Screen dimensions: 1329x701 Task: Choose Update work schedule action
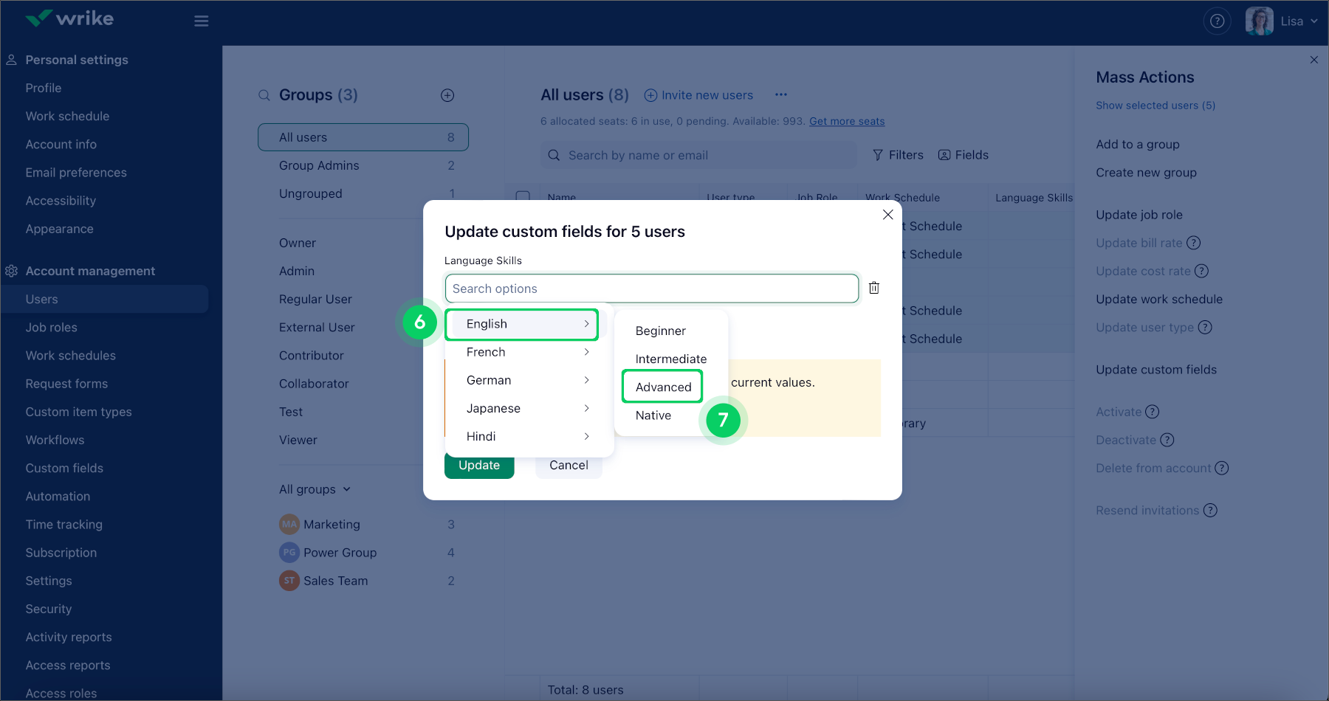pyautogui.click(x=1159, y=299)
